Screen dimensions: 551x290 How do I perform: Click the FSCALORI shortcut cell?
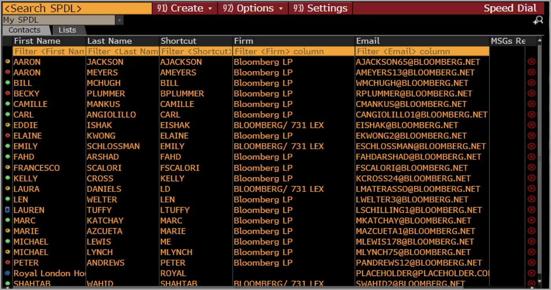pos(180,168)
